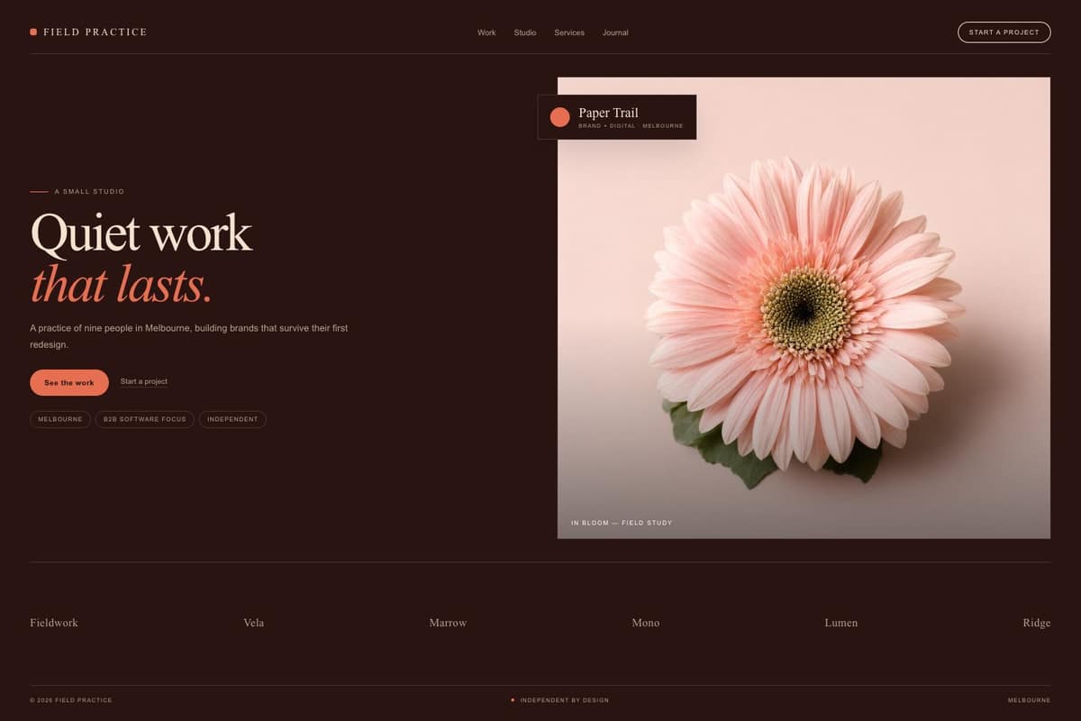Click the Mono client name
The height and width of the screenshot is (721, 1081).
point(646,623)
